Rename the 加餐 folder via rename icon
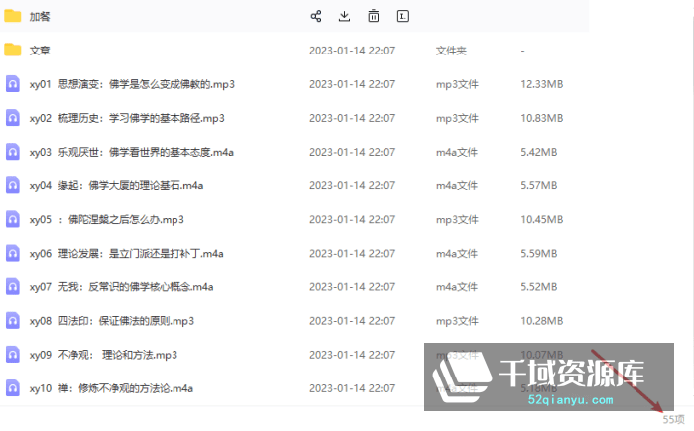Image resolution: width=694 pixels, height=431 pixels. tap(403, 17)
